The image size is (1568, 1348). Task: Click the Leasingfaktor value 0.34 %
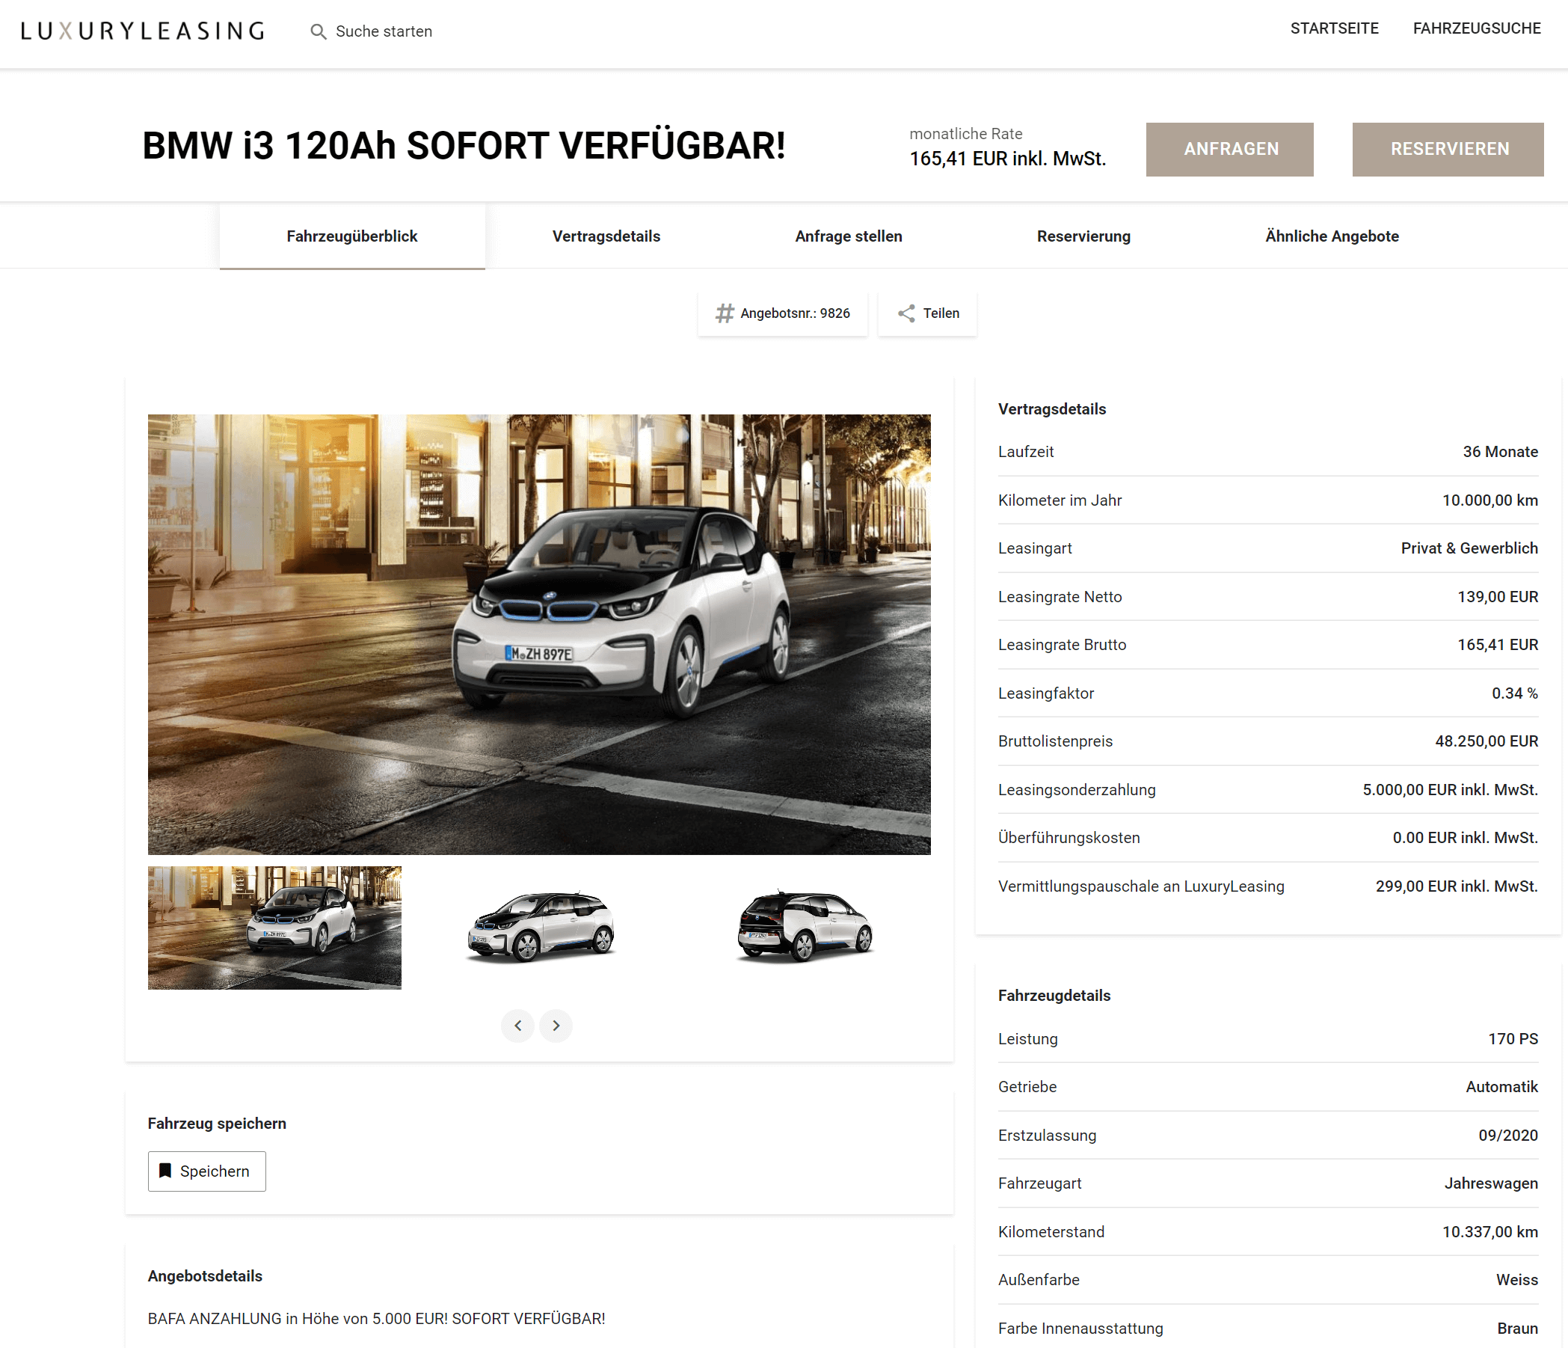pyautogui.click(x=1514, y=693)
